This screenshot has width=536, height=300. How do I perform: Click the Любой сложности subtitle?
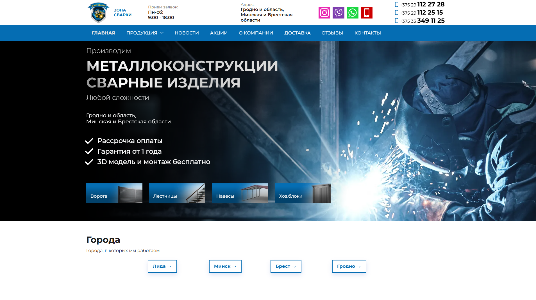117,98
